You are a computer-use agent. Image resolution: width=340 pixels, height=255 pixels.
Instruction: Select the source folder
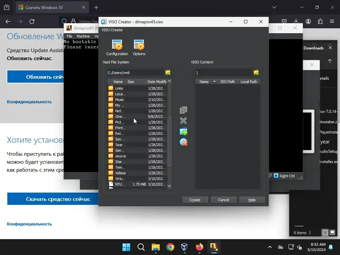(137, 156)
